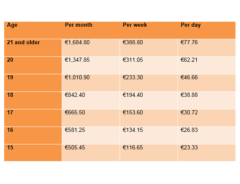Click the Age column header

point(12,25)
